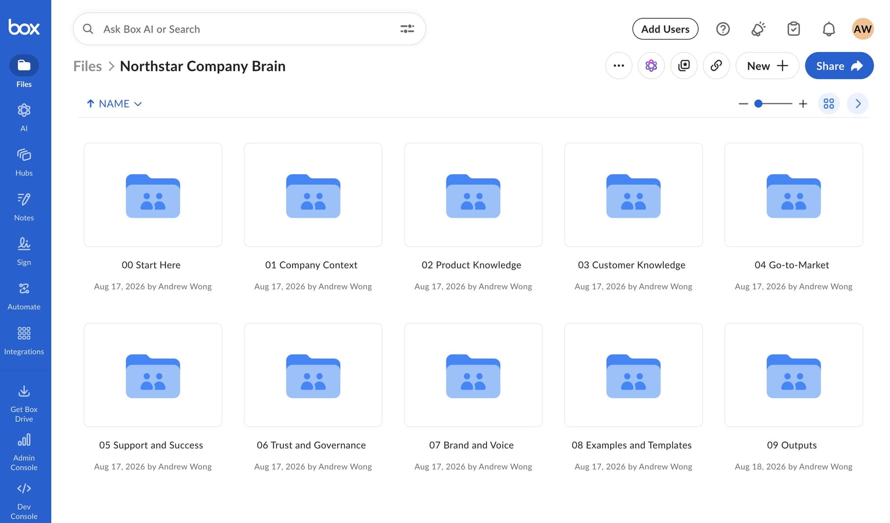Image resolution: width=890 pixels, height=523 pixels.
Task: Open Box Sign in the sidebar
Action: (x=24, y=251)
